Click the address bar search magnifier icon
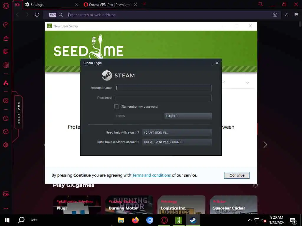The width and height of the screenshot is (302, 226). [x=61, y=15]
